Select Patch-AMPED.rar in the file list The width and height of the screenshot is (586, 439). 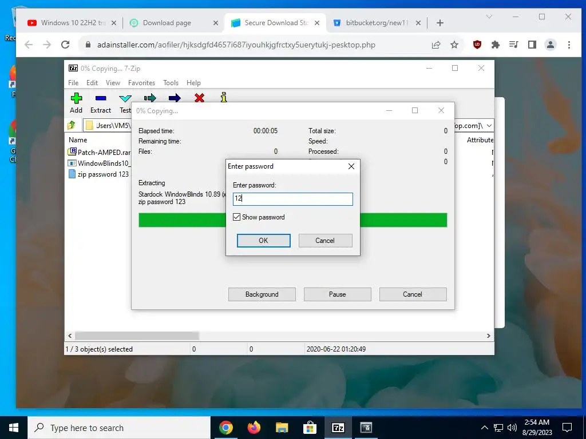(x=99, y=152)
